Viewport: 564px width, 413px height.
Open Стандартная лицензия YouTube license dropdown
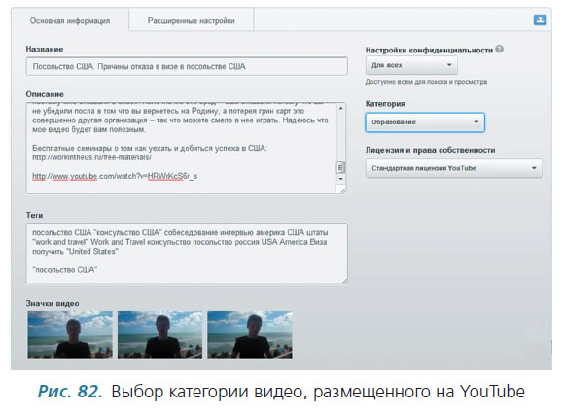point(453,168)
